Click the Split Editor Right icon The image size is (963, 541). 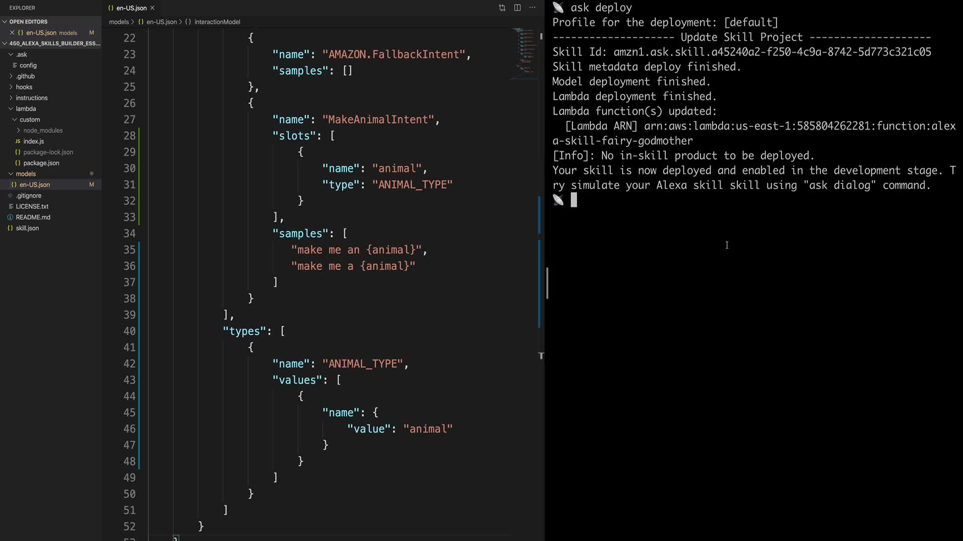pos(517,8)
